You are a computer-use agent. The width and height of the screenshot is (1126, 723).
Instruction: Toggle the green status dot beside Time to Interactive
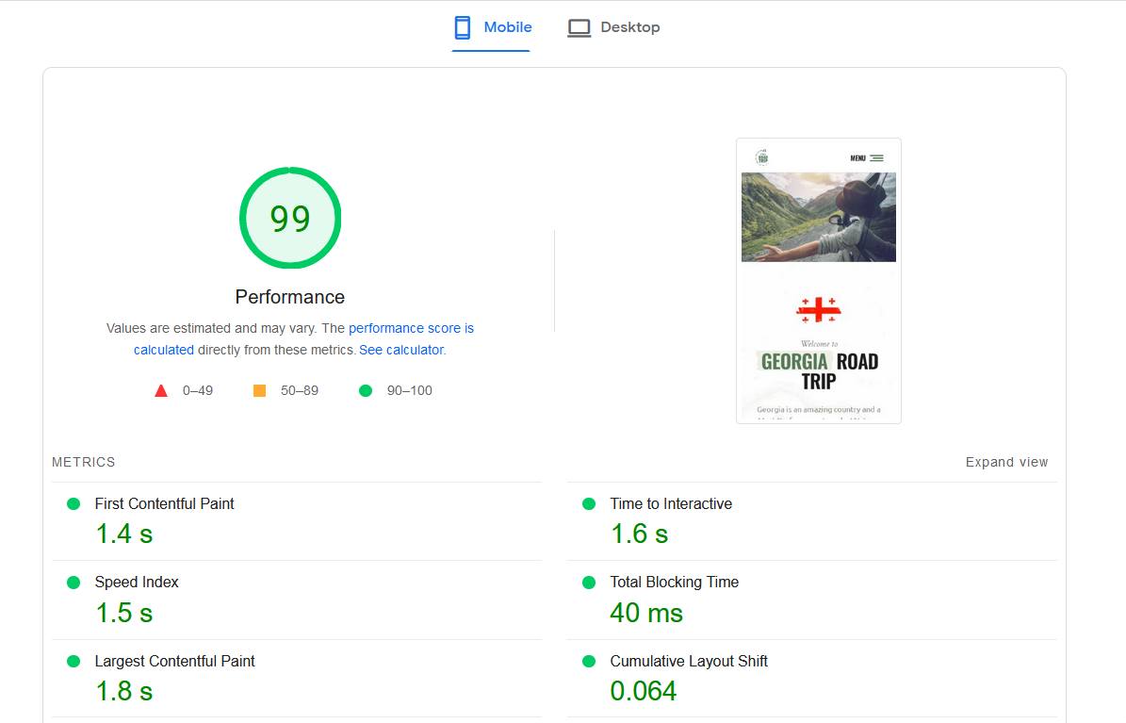pyautogui.click(x=589, y=503)
